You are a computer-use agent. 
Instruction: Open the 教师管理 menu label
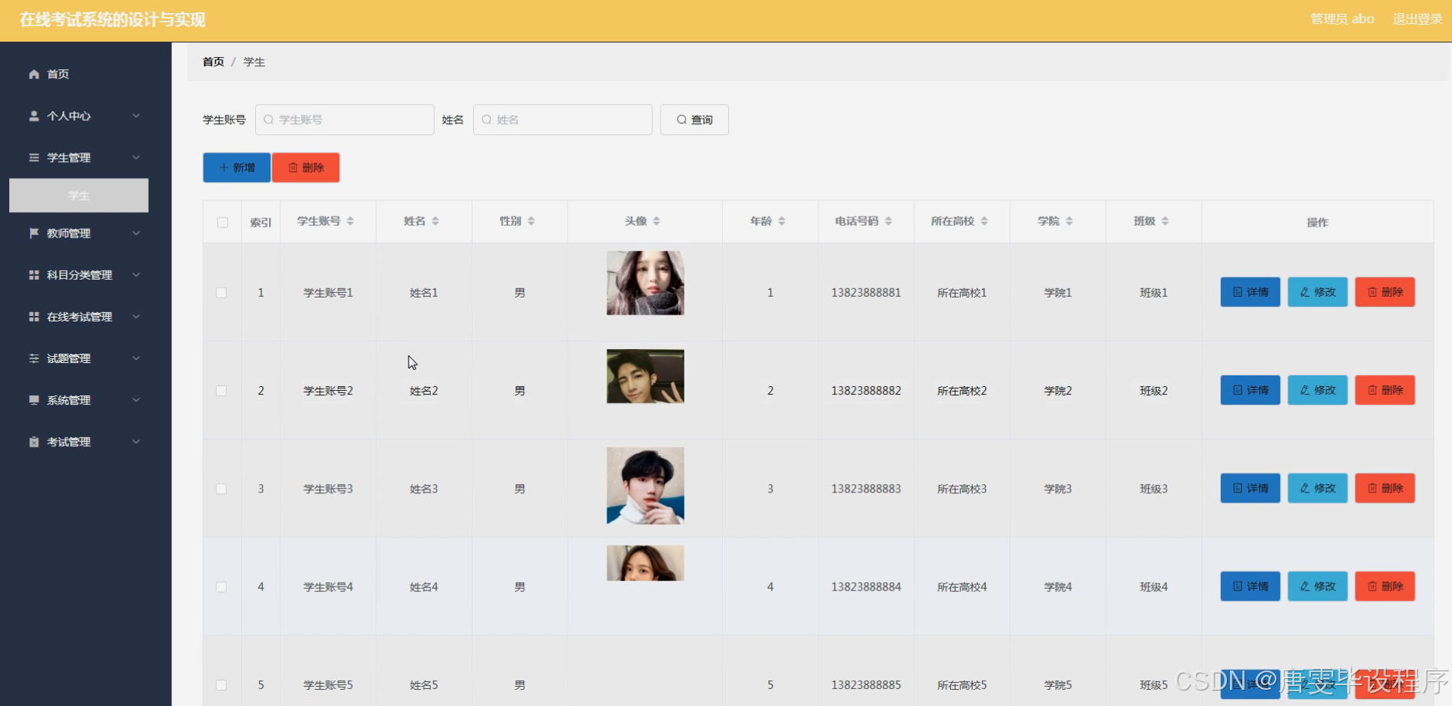(69, 233)
